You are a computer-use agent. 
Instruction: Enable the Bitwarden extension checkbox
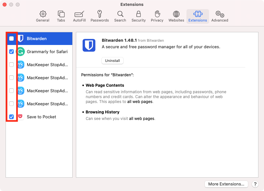tap(11, 38)
